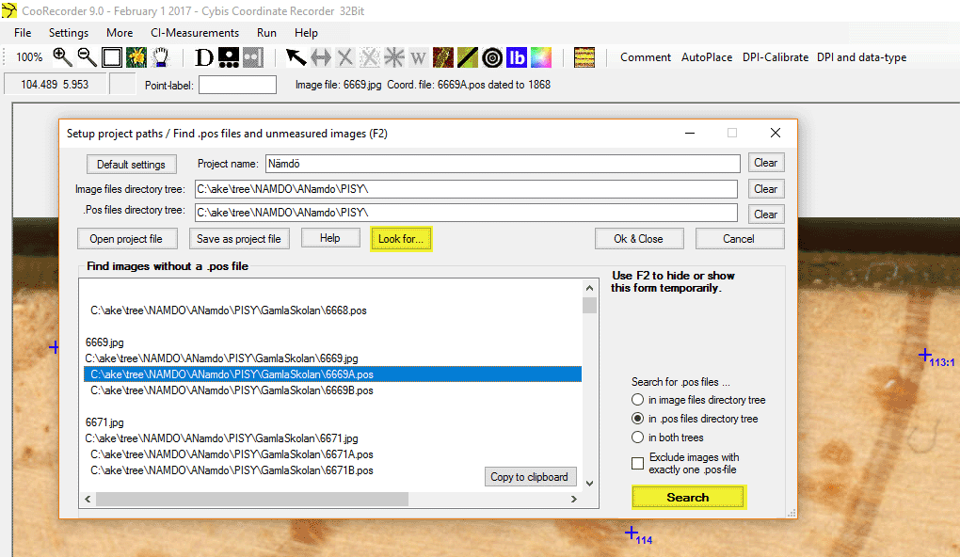Select the black arrow pointer tool
Viewport: 960px width, 557px height.
(296, 57)
